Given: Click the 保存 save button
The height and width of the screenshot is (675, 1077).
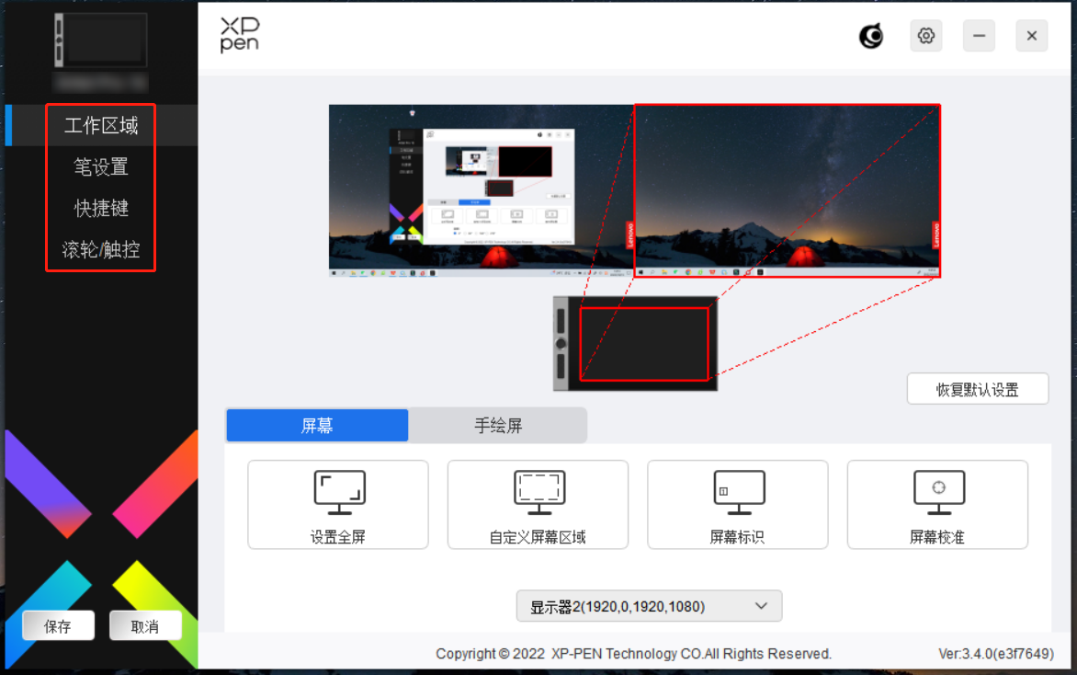Looking at the screenshot, I should [58, 626].
